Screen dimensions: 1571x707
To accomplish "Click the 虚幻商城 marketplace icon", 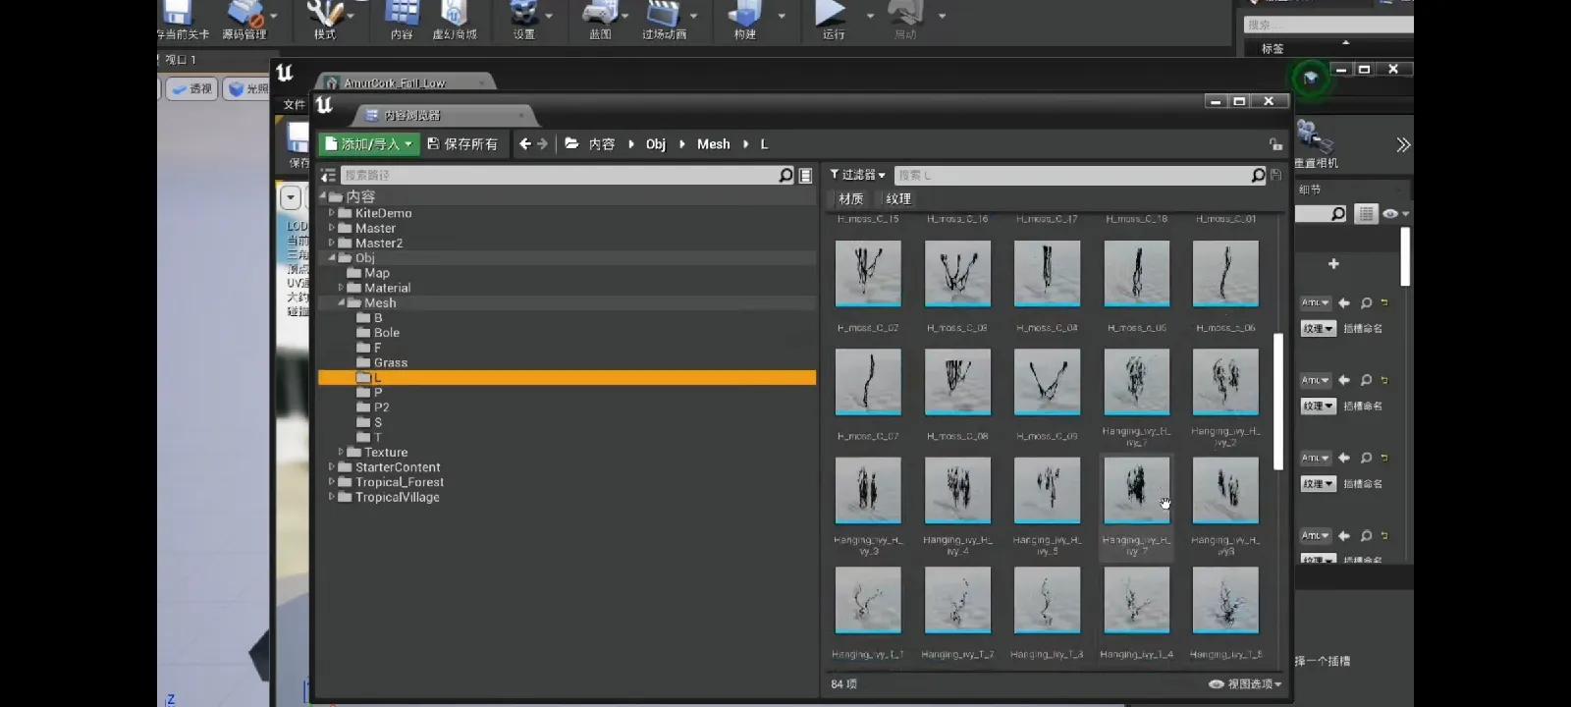I will click(454, 16).
